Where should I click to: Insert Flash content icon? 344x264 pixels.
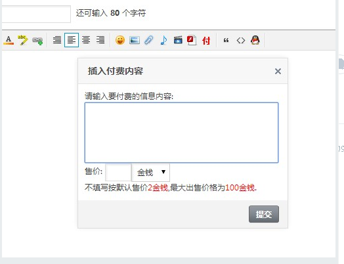tap(192, 40)
